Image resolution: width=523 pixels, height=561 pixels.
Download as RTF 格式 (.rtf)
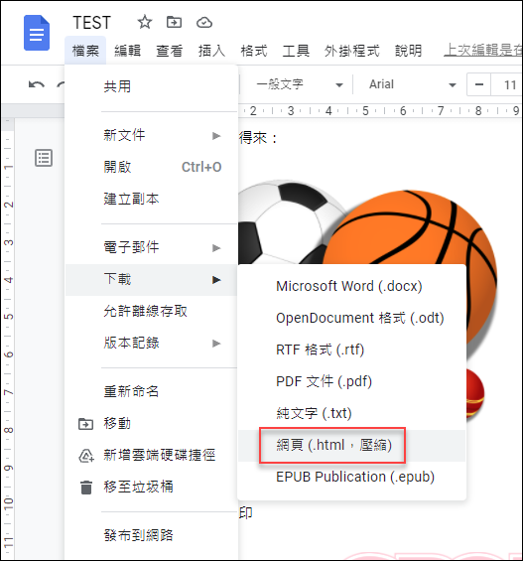pyautogui.click(x=351, y=350)
